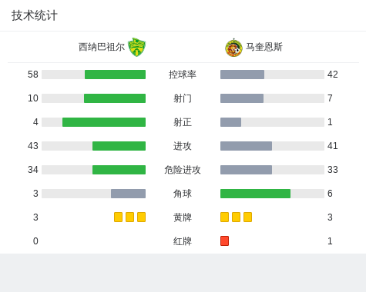This screenshot has width=366, height=292.
Task: Click green 射正 bar for 西纳巴祖尔
Action: [x=104, y=122]
